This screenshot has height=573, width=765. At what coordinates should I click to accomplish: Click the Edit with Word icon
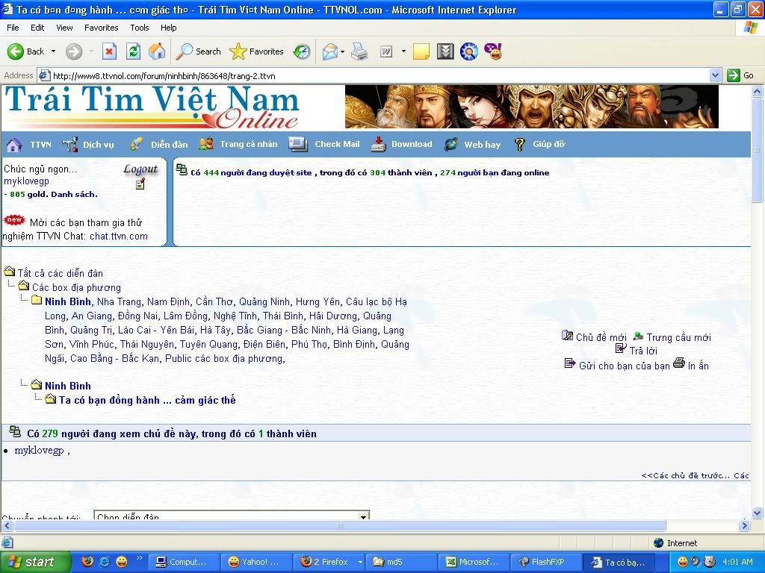(386, 51)
